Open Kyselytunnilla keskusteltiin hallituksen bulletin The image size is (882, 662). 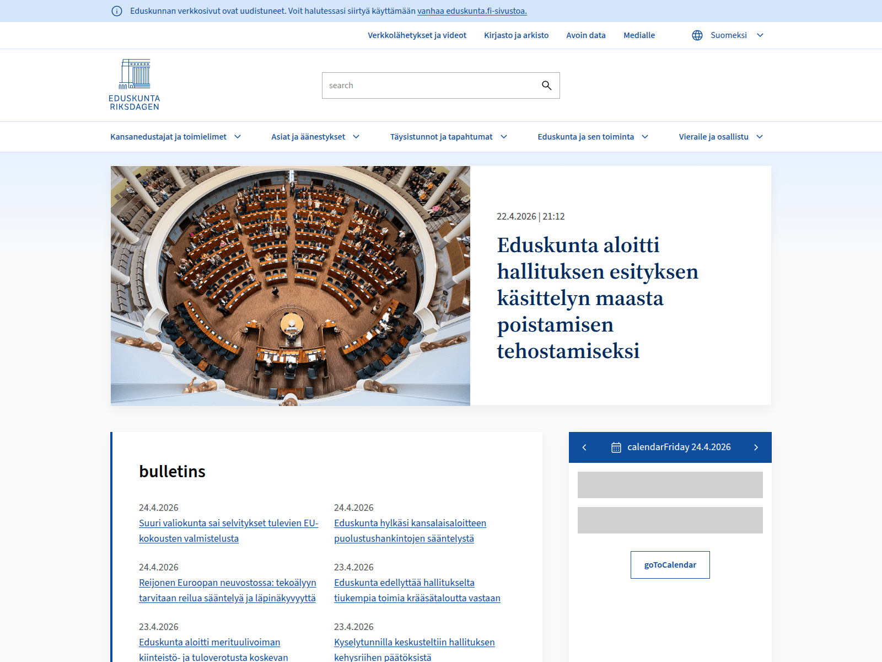pos(415,649)
